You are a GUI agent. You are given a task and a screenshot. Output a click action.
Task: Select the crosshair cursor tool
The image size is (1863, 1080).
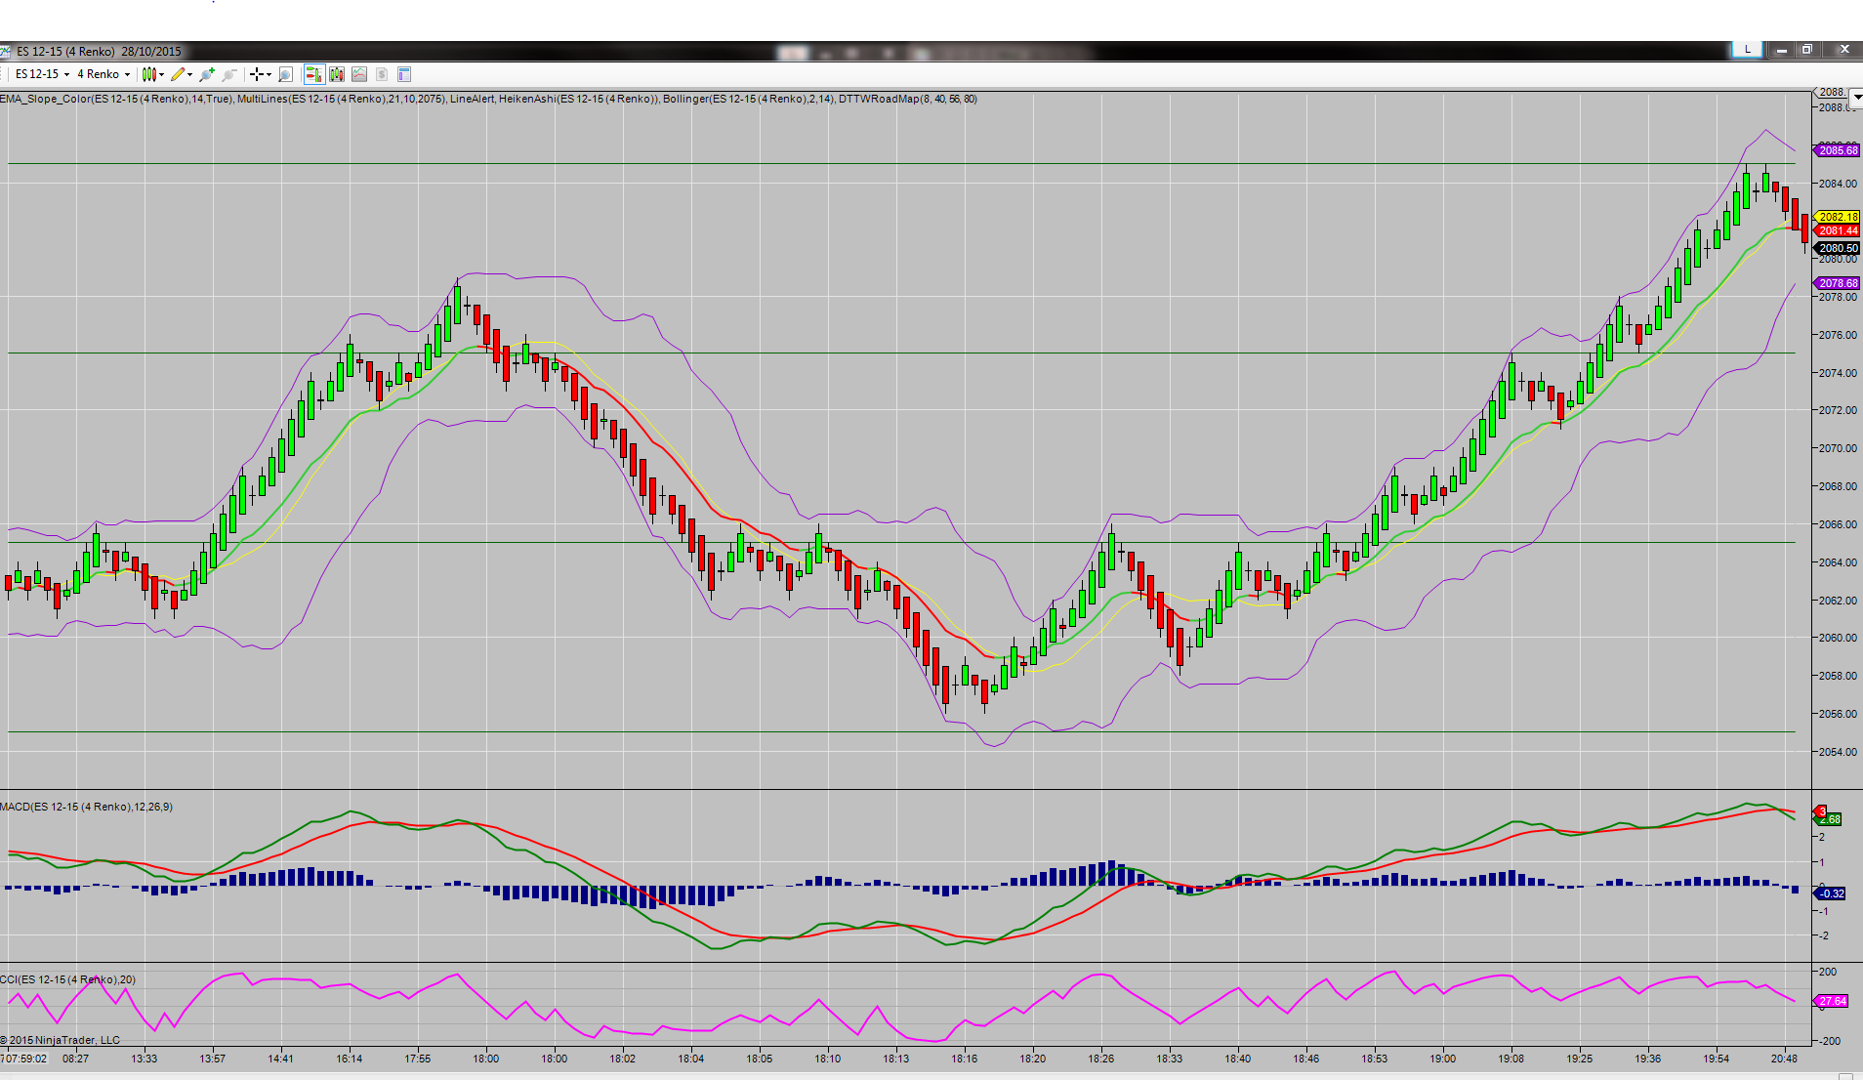[x=256, y=74]
